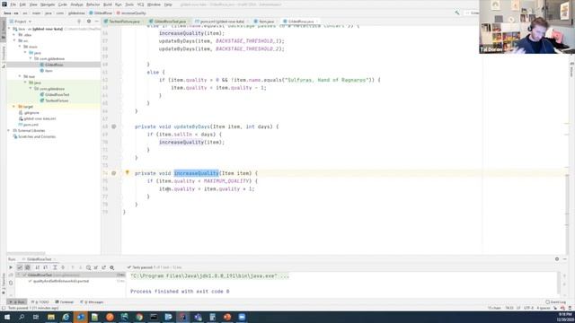Click gutter marker beside increaseQuality method
Viewport: 575px width, 323px height.
tap(114, 173)
